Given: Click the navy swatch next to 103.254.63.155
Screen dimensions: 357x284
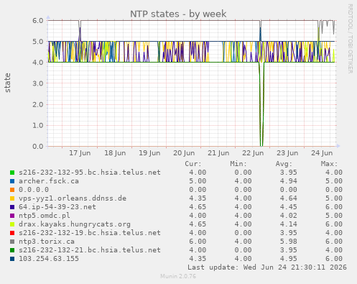Looking at the screenshot, I should tap(12, 259).
